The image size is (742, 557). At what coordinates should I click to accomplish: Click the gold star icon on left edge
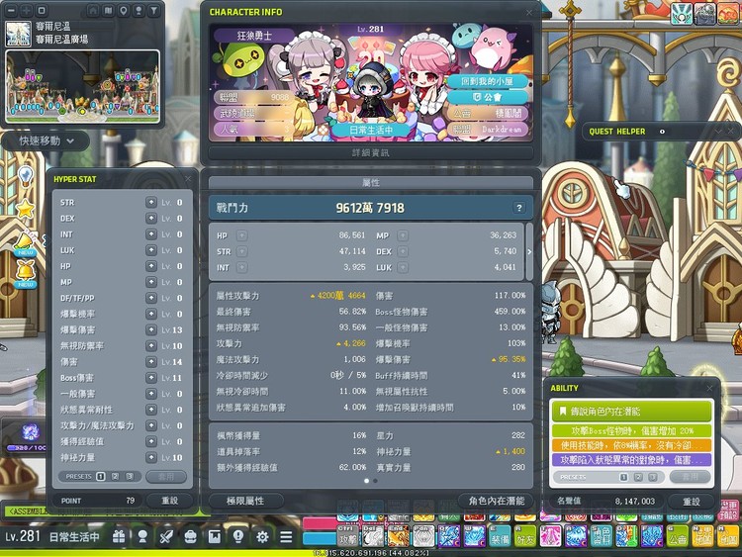tap(25, 208)
